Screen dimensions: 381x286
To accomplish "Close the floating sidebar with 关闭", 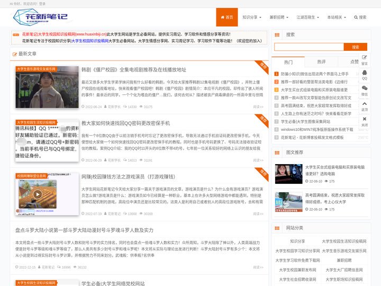I will [364, 122].
